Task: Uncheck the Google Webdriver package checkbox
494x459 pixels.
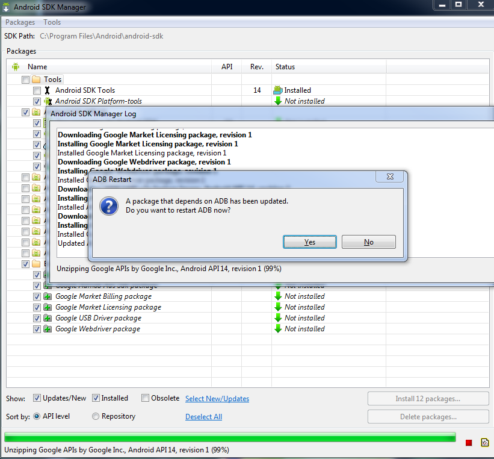Action: click(x=37, y=329)
